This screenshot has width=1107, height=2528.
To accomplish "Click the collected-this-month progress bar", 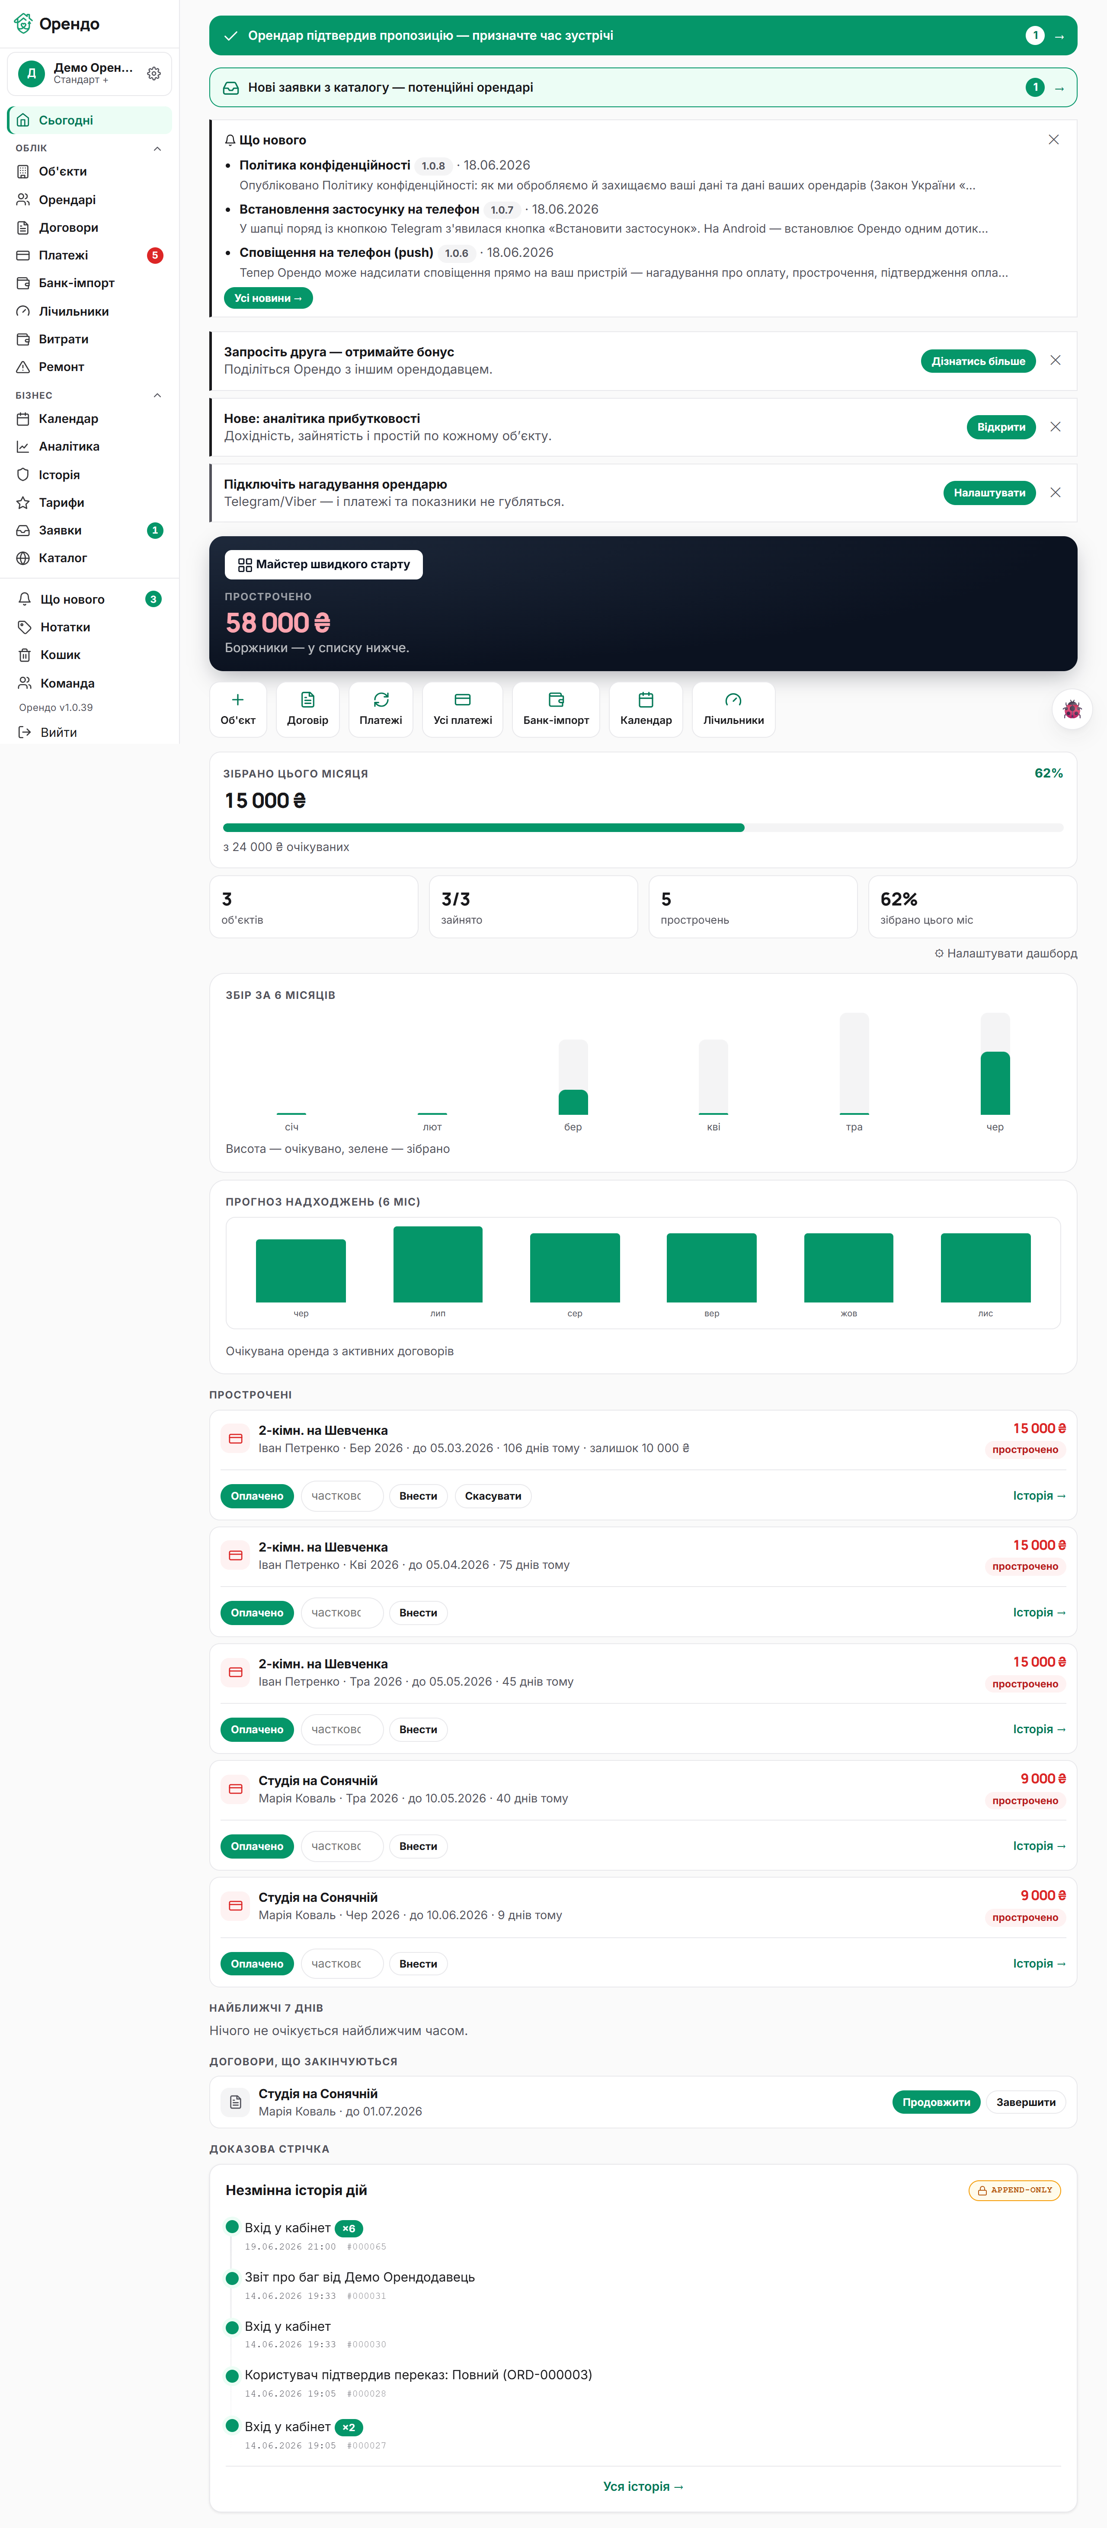I will tap(643, 828).
